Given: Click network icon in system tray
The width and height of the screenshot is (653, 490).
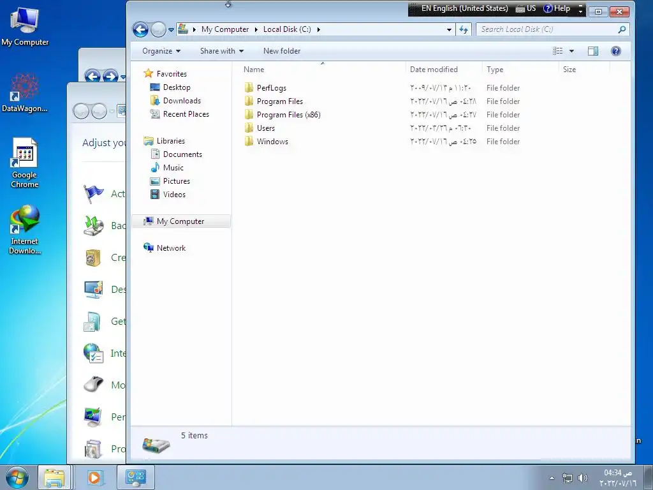Looking at the screenshot, I should (567, 478).
